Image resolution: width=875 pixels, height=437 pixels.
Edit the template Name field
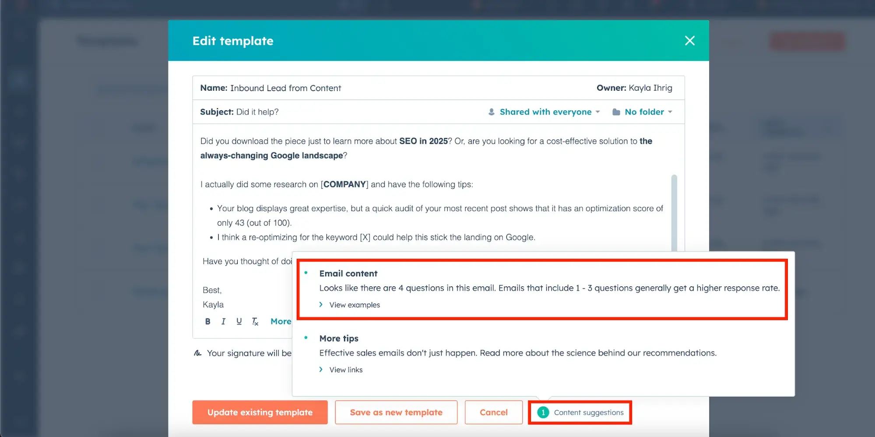coord(285,88)
